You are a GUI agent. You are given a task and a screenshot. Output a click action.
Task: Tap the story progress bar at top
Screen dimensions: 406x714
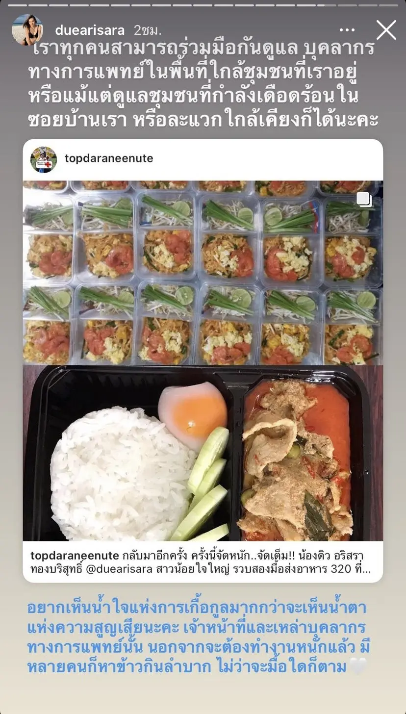(203, 5)
